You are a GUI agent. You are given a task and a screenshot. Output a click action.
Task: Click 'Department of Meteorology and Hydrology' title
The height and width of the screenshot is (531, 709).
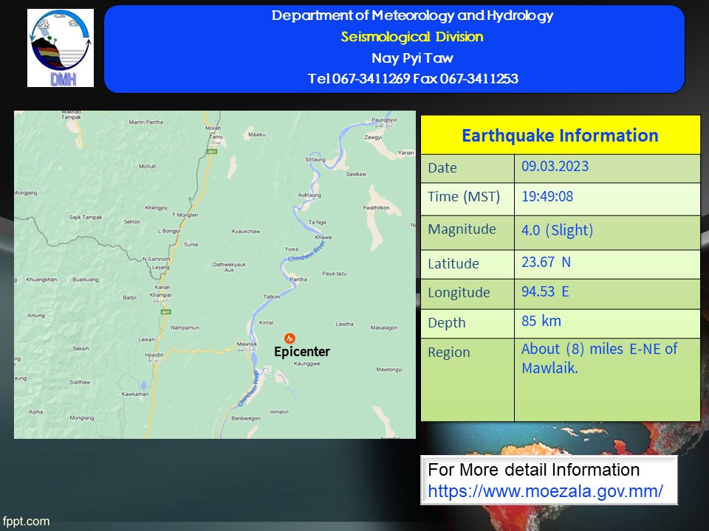point(412,15)
